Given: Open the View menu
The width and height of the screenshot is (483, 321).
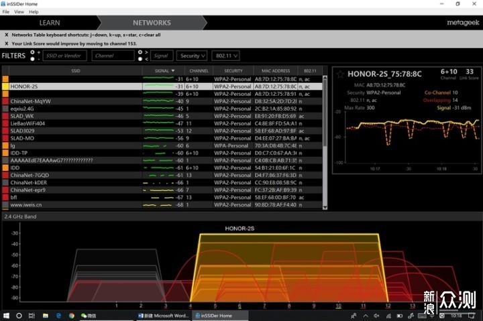Looking at the screenshot, I should coord(19,11).
